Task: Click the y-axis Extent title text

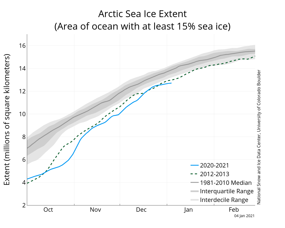Action: point(7,119)
